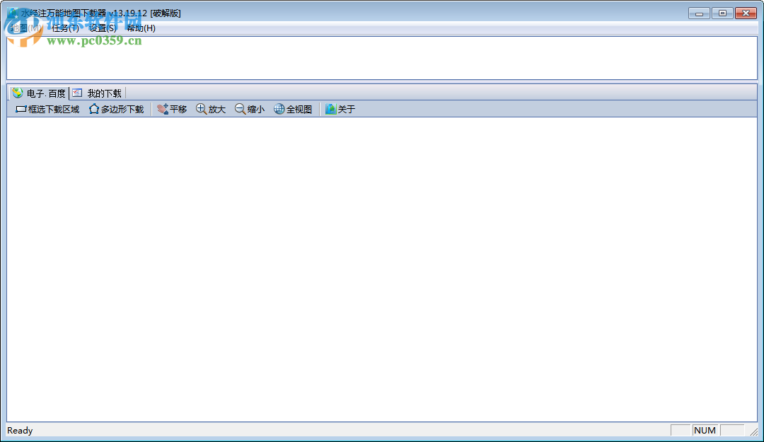This screenshot has width=764, height=442.
Task: Switch to the 电子.百度 map tab
Action: (40, 93)
